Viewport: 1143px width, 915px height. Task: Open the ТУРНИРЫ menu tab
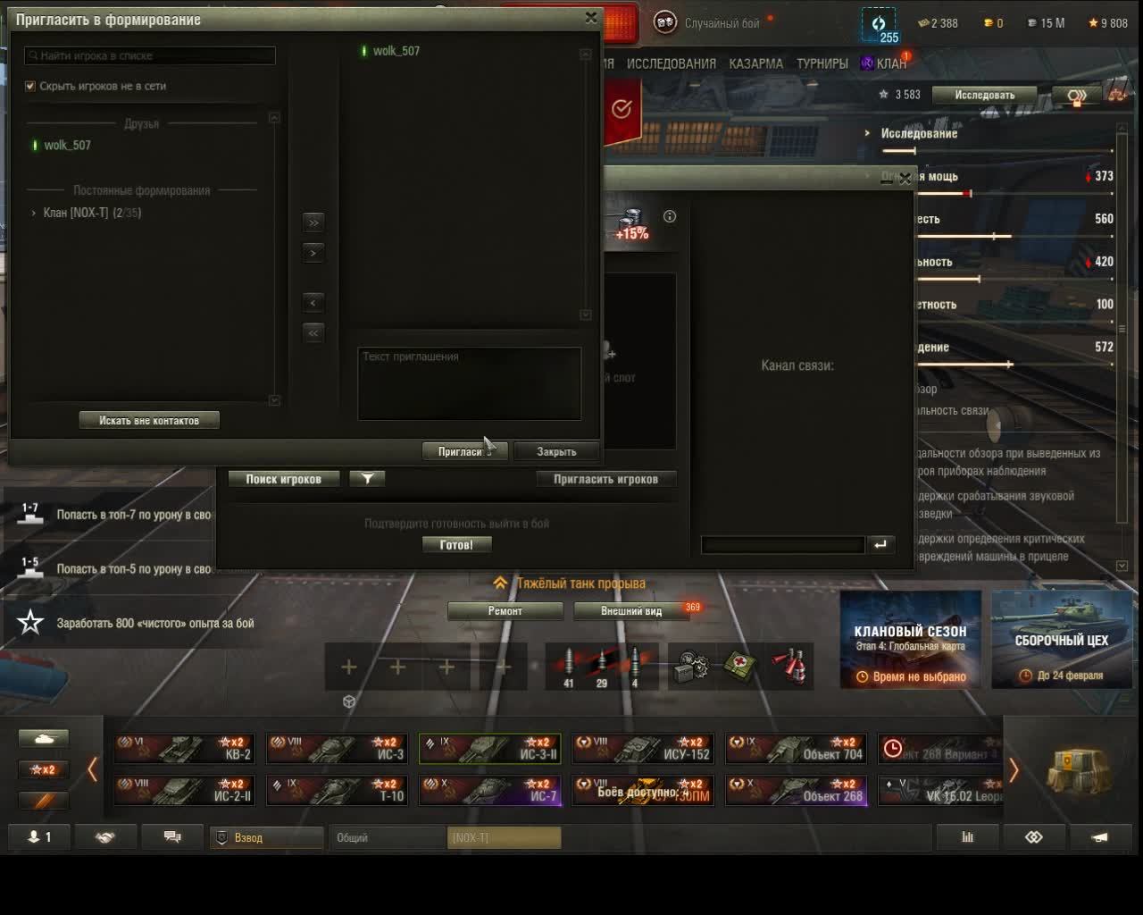(x=822, y=63)
